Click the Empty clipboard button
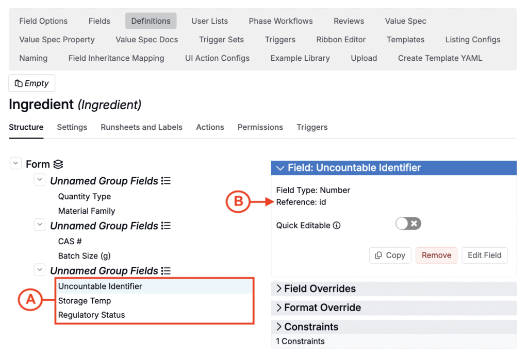This screenshot has height=360, width=528. coord(32,83)
